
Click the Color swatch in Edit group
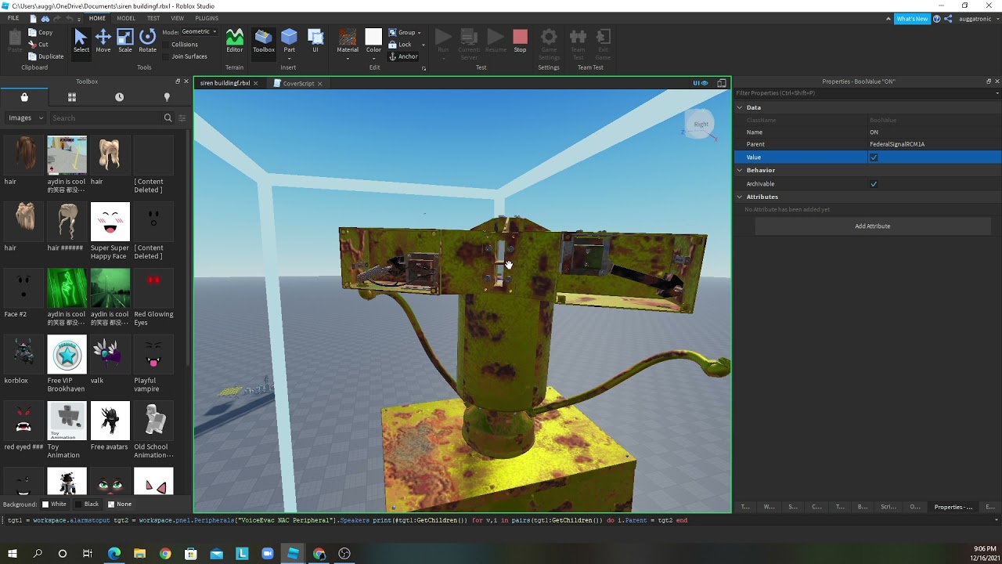click(373, 37)
